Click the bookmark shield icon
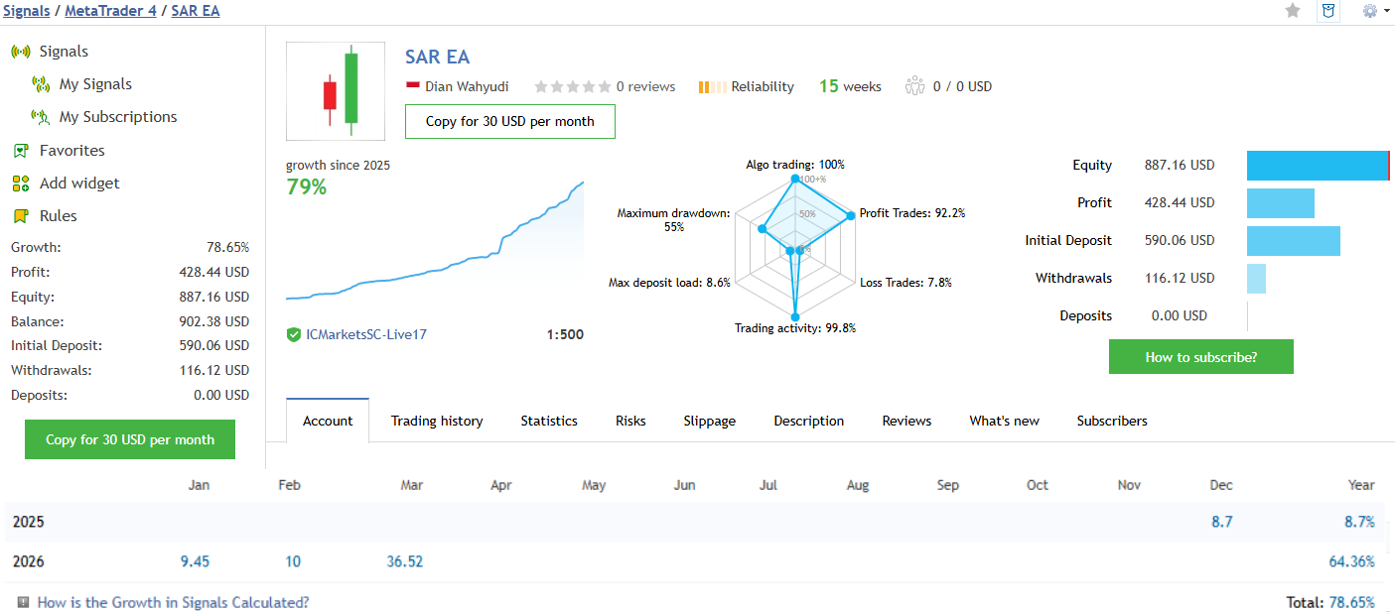The image size is (1395, 612). tap(1327, 11)
